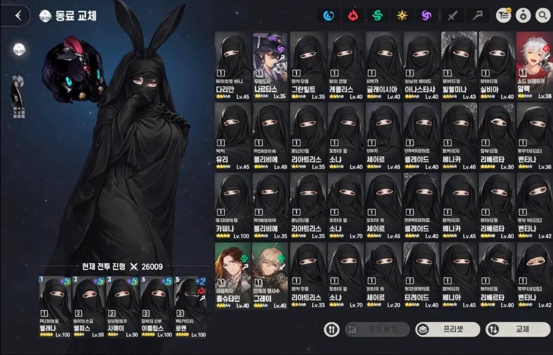Click the 추천 배치 button
Viewport: 553px width, 355px height.
pos(377,329)
